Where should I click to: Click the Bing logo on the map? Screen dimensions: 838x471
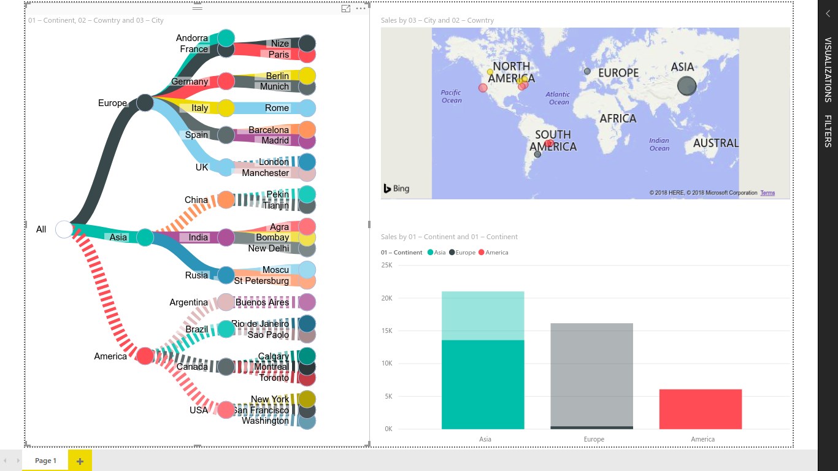396,188
